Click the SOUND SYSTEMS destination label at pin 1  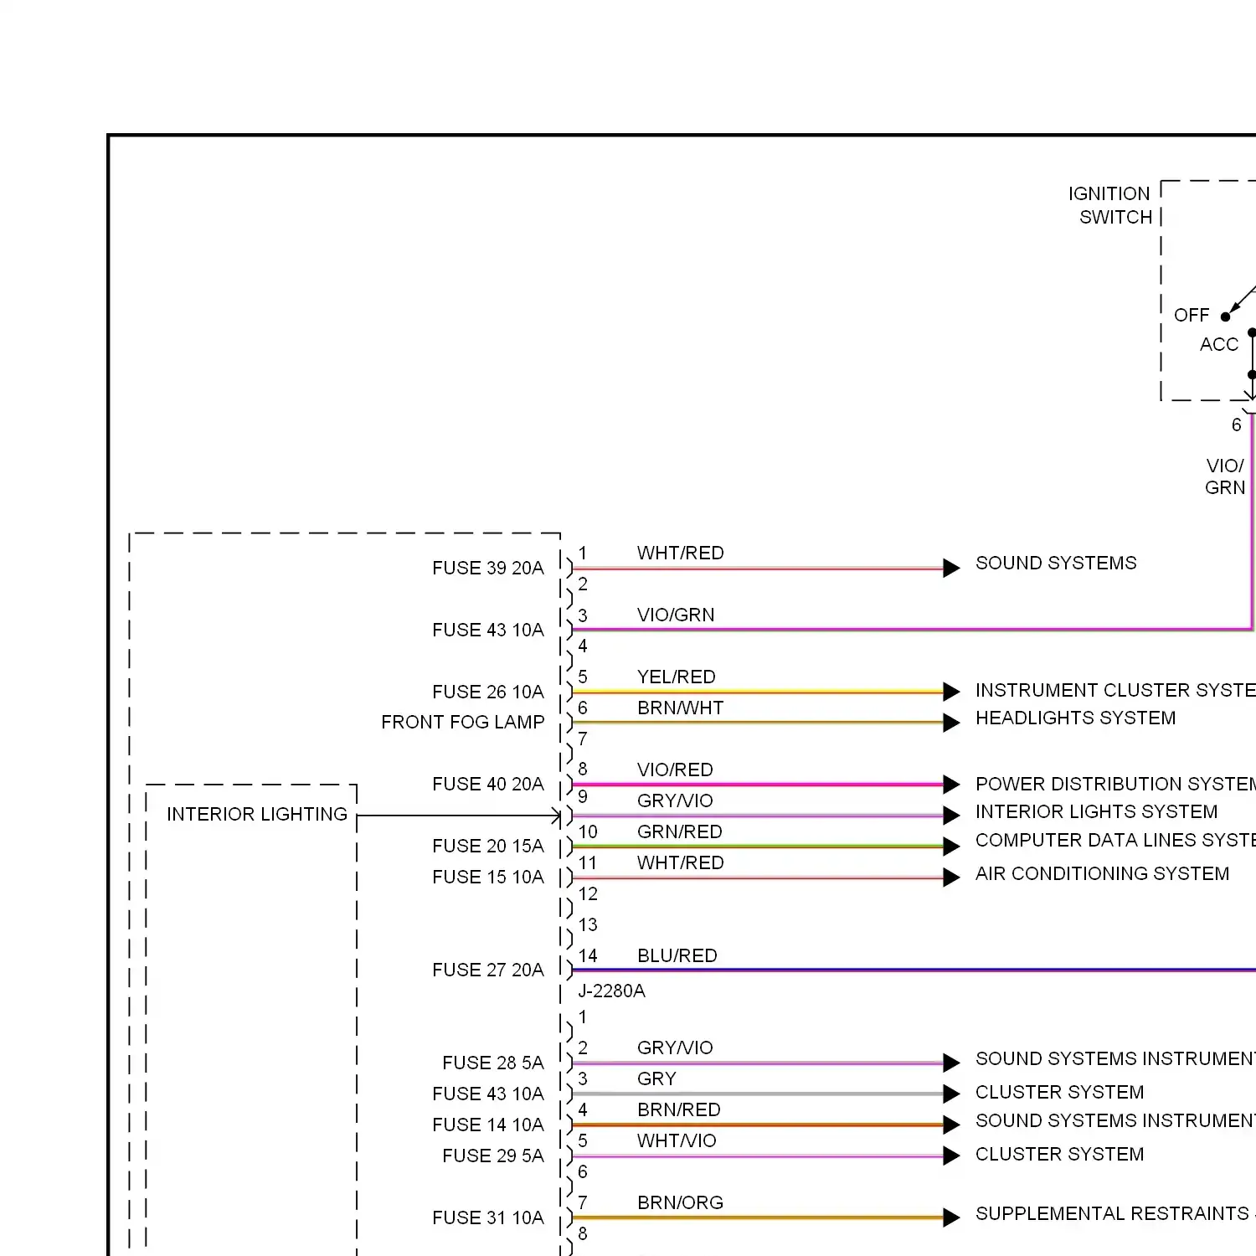[1056, 563]
